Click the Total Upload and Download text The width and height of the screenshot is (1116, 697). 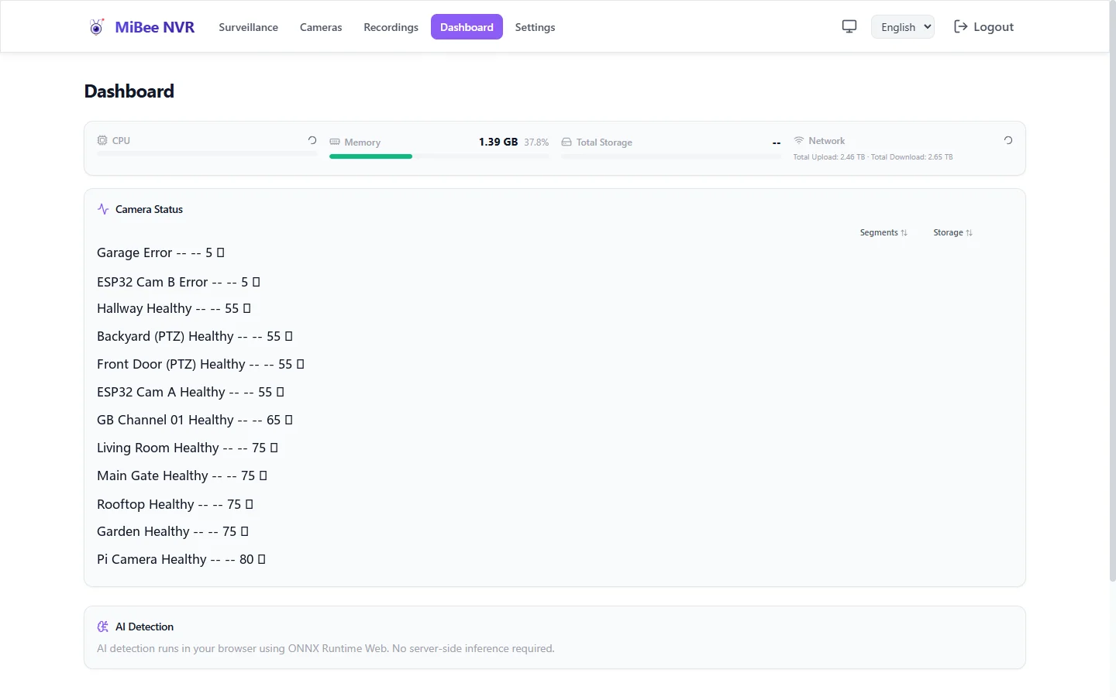click(873, 157)
